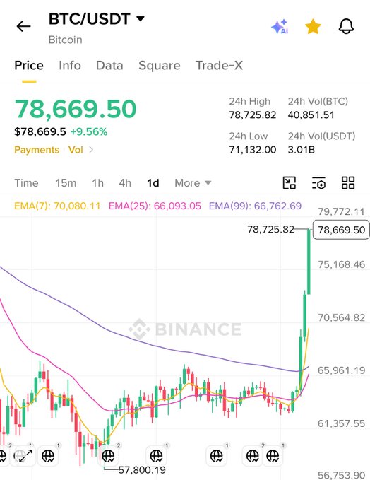Select the 1d chart interval
Viewport: 370px width, 480px height.
[x=153, y=183]
